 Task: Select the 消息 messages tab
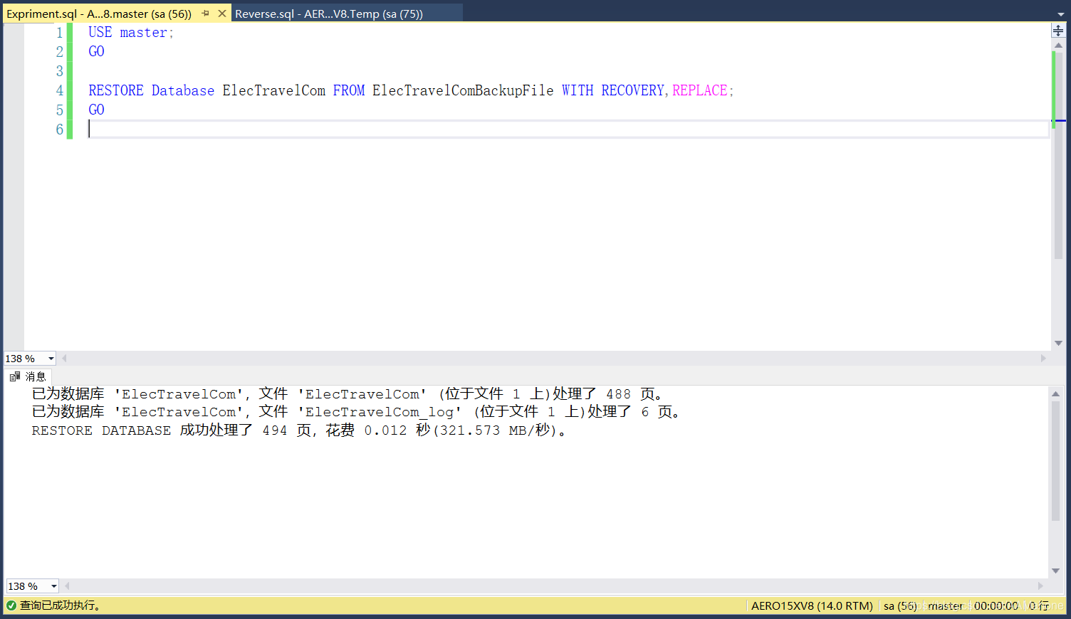pyautogui.click(x=28, y=376)
